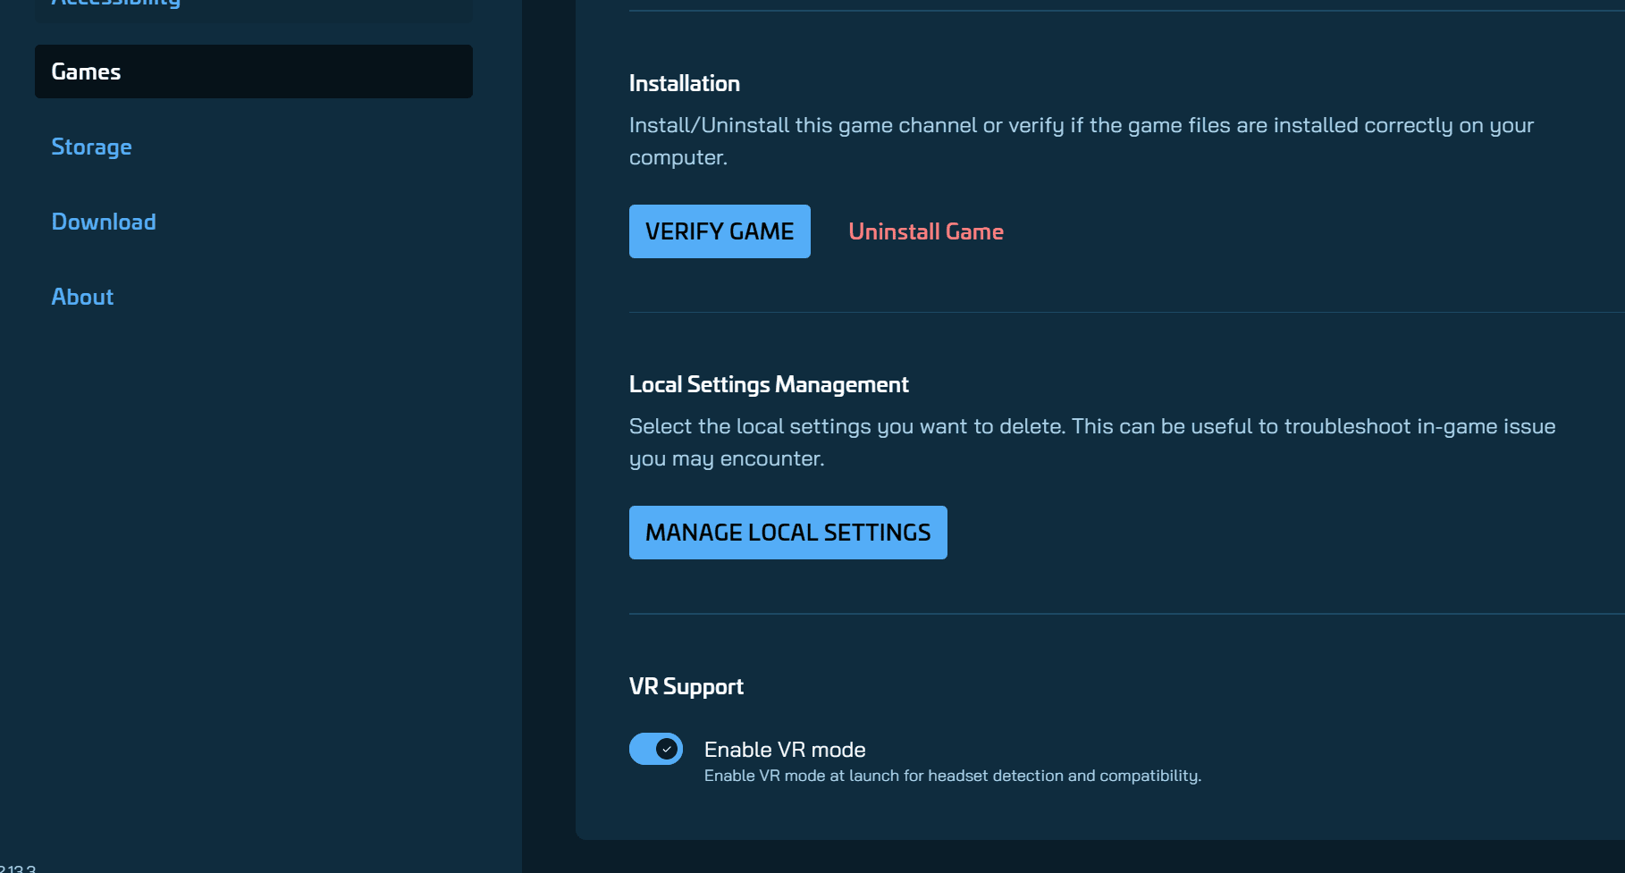The image size is (1625, 873).
Task: Click the divider line below VERIFY GAME
Action: click(x=1126, y=312)
